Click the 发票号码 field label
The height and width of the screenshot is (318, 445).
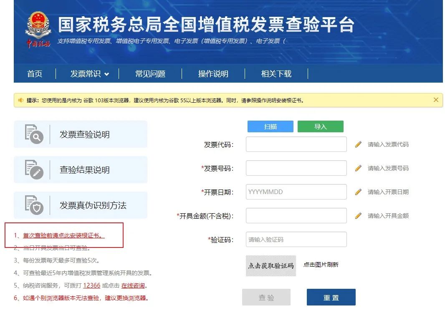click(217, 169)
